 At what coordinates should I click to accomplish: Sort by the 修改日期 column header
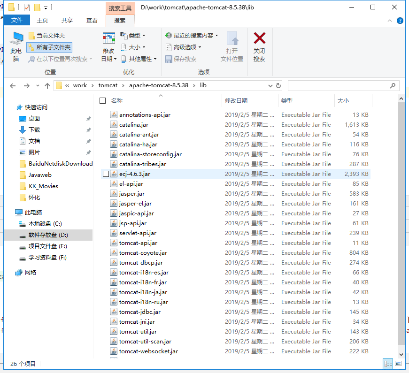pyautogui.click(x=236, y=100)
